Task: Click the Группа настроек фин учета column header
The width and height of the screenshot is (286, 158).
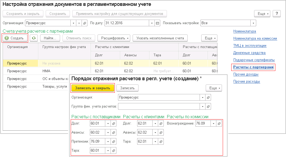Action: click(x=64, y=51)
